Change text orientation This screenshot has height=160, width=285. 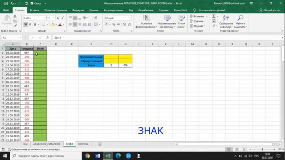coord(85,18)
